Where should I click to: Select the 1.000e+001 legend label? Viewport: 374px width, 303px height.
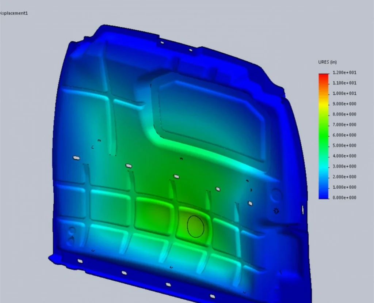[x=344, y=94]
